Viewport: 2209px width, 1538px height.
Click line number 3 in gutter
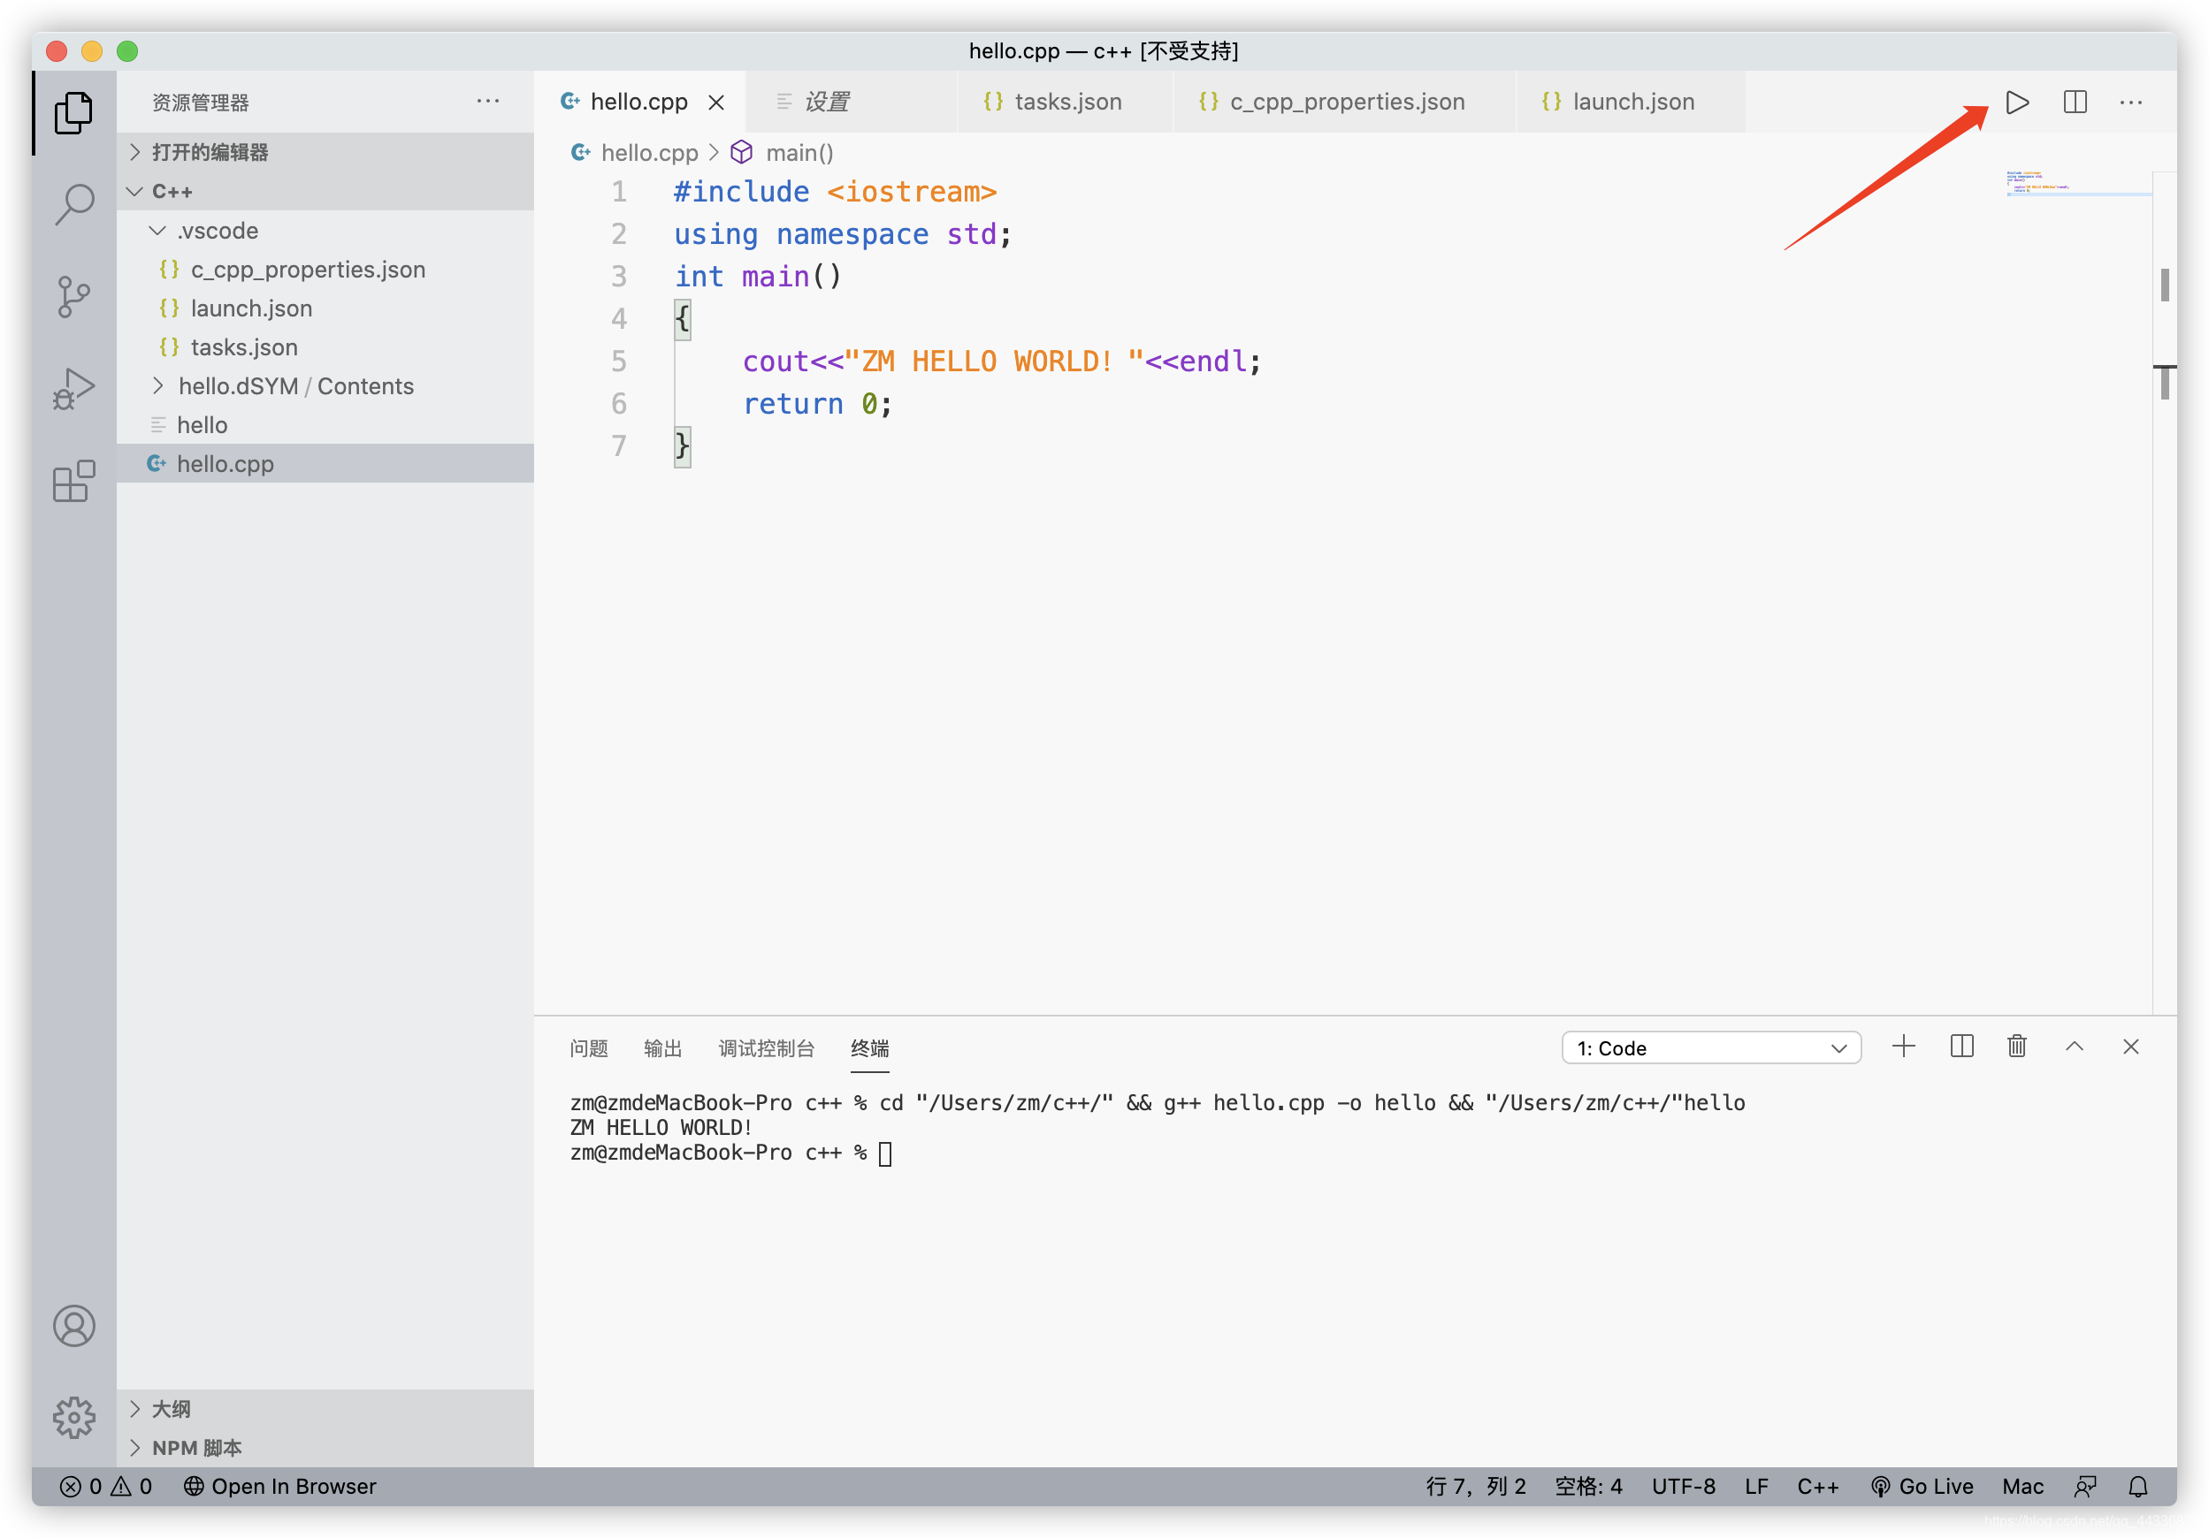coord(619,276)
